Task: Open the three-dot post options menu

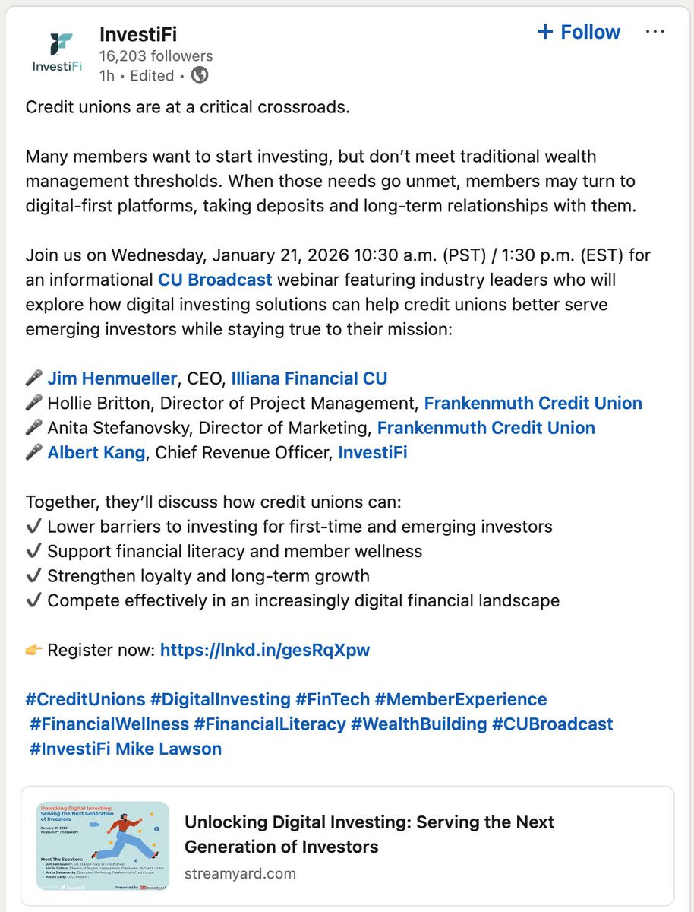Action: click(655, 32)
